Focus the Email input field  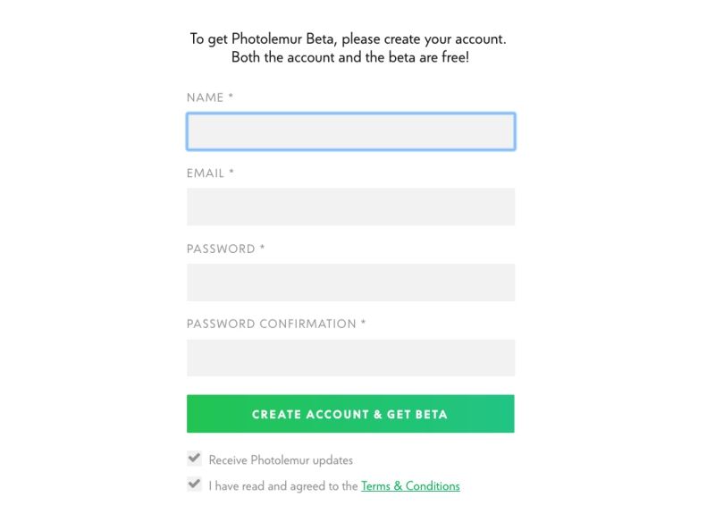point(350,206)
